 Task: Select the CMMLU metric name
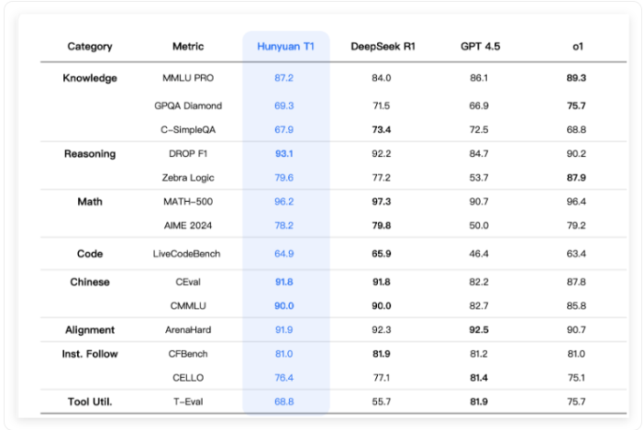point(188,305)
